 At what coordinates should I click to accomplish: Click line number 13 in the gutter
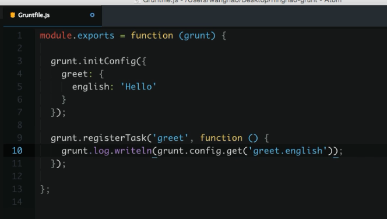(17, 189)
